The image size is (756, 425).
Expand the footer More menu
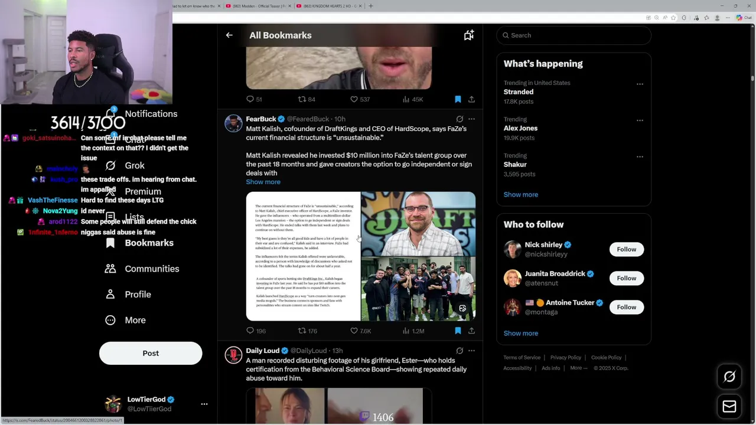(578, 368)
